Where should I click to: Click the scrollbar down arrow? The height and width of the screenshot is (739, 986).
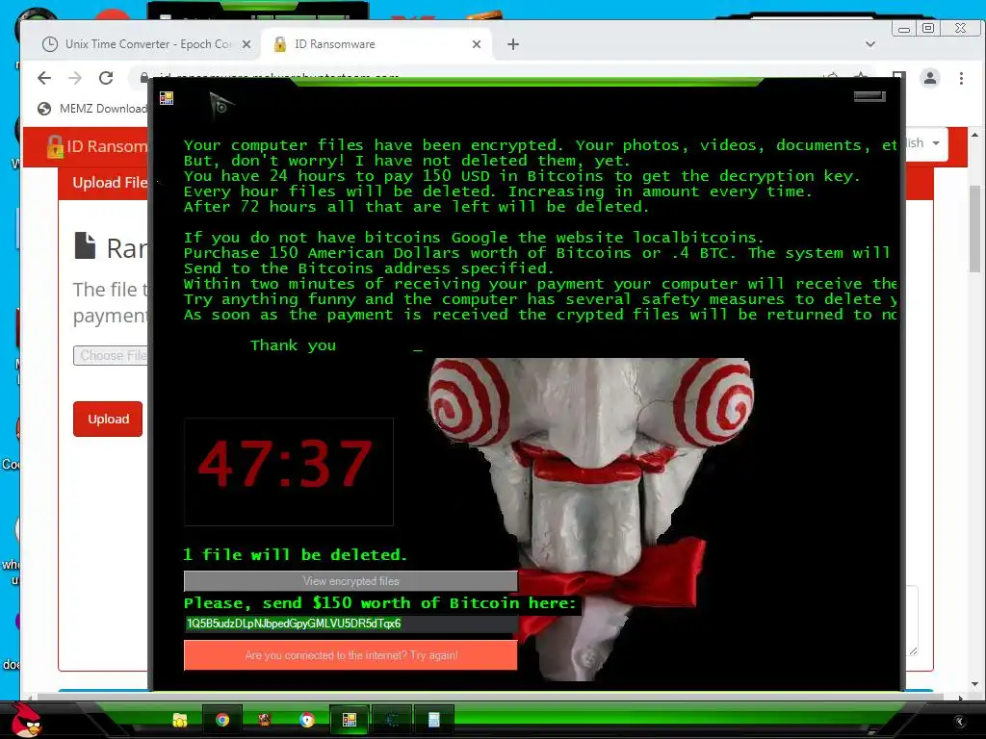(974, 684)
